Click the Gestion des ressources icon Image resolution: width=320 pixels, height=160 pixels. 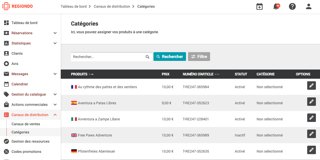pyautogui.click(x=6, y=141)
